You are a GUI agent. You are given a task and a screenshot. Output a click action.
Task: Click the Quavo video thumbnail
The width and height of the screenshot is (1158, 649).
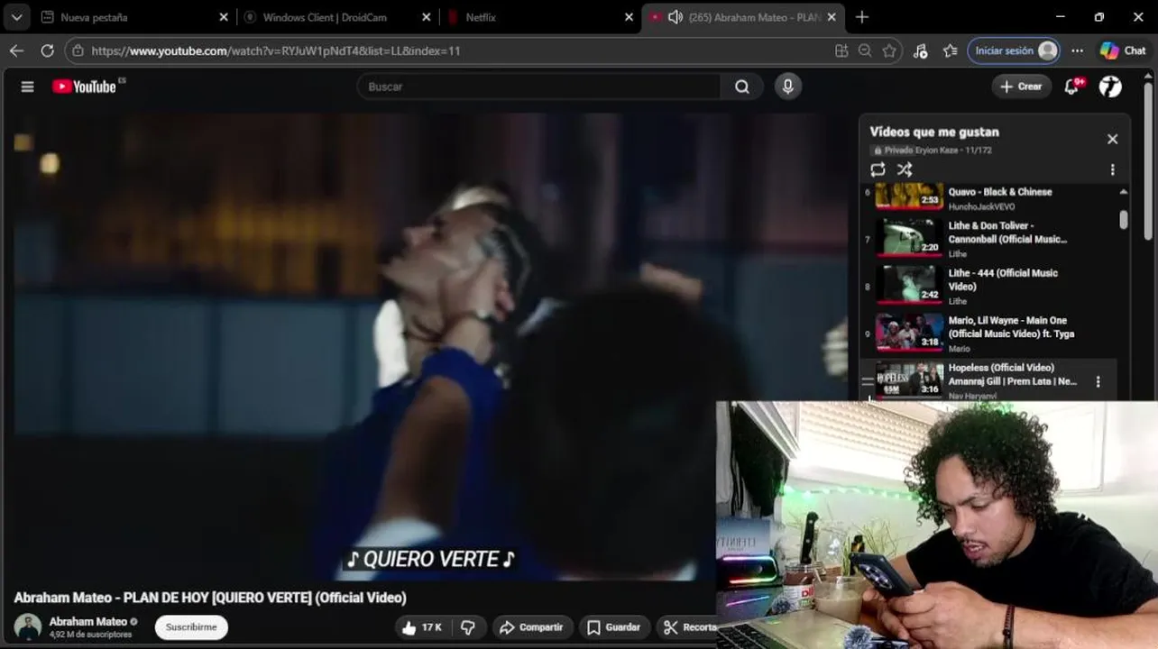click(x=909, y=196)
